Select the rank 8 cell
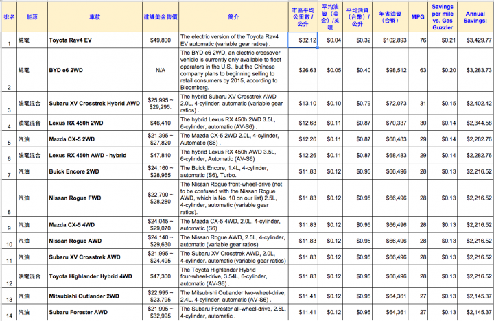The image size is (494, 321). (x=9, y=198)
